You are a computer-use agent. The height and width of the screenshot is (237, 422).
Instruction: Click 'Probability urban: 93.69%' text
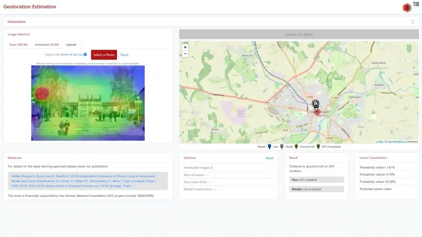coord(377,181)
